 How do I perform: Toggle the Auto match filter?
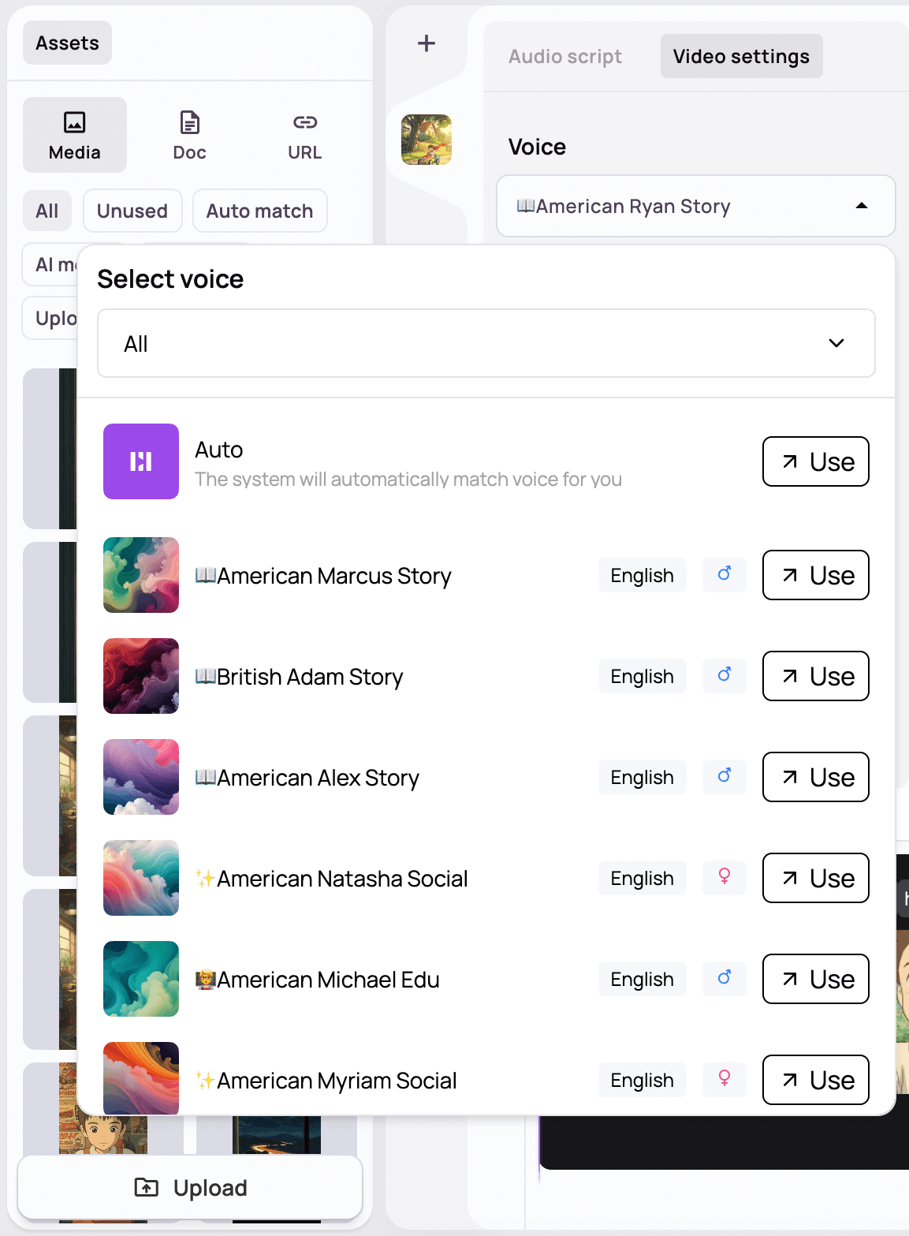[x=260, y=211]
